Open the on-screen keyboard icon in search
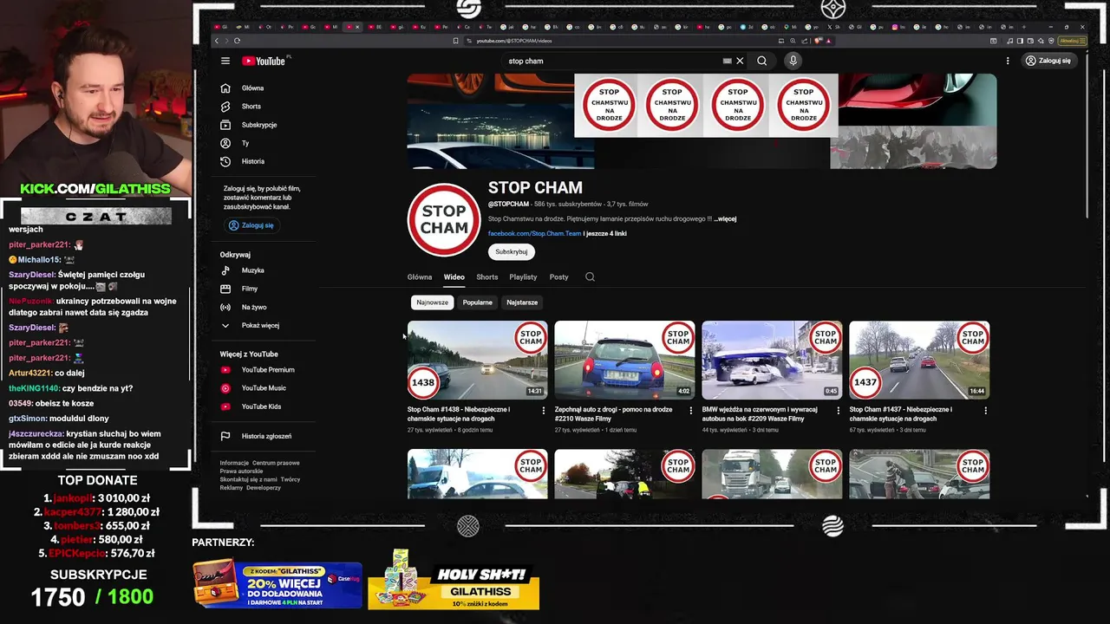The image size is (1110, 624). tap(727, 61)
